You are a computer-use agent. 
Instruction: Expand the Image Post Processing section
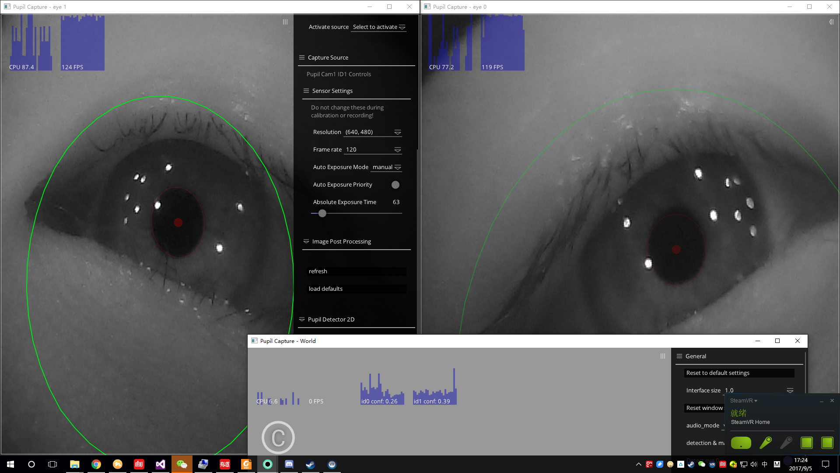point(306,241)
